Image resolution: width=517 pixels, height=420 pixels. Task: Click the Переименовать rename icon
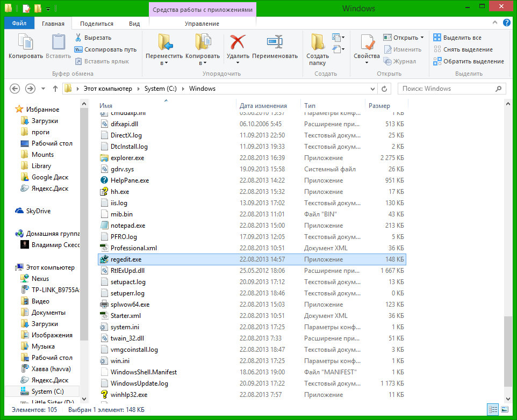tap(275, 42)
